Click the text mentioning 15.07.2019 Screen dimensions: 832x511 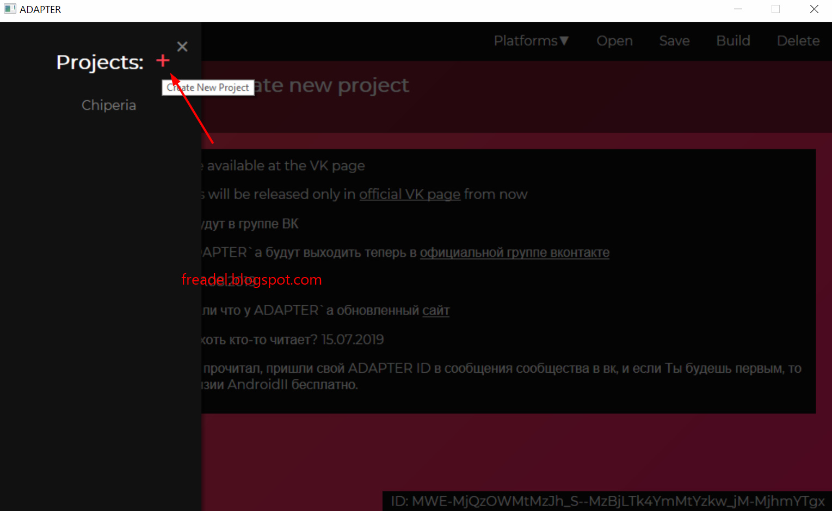pyautogui.click(x=292, y=340)
